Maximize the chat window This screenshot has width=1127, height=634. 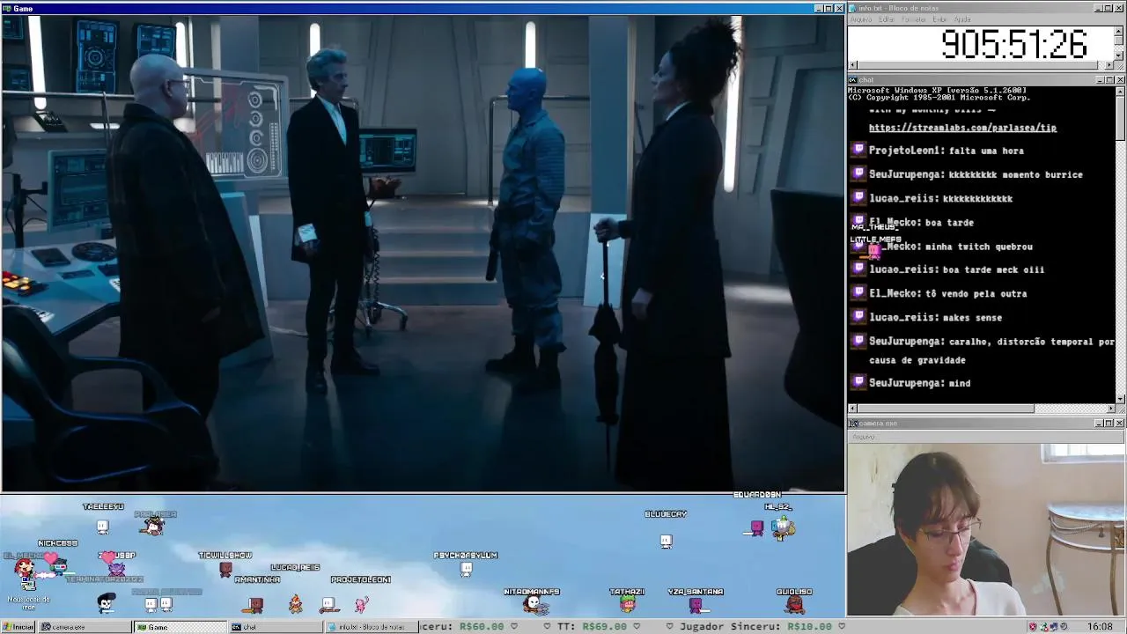click(x=1109, y=80)
